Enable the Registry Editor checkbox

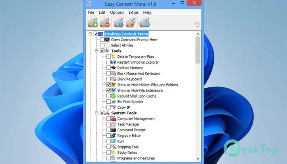tap(108, 135)
